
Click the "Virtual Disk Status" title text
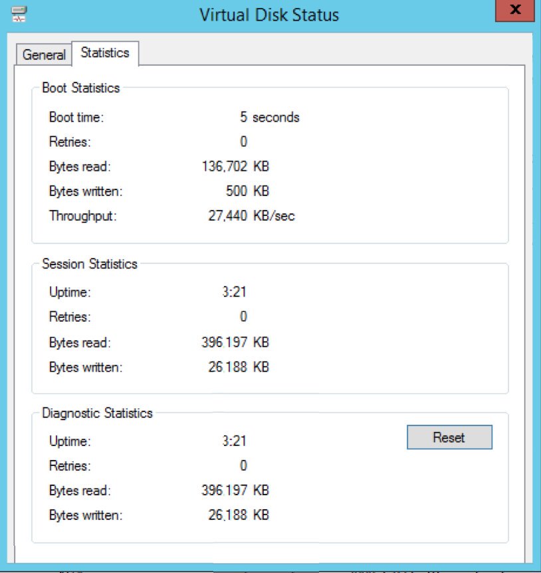(x=269, y=15)
